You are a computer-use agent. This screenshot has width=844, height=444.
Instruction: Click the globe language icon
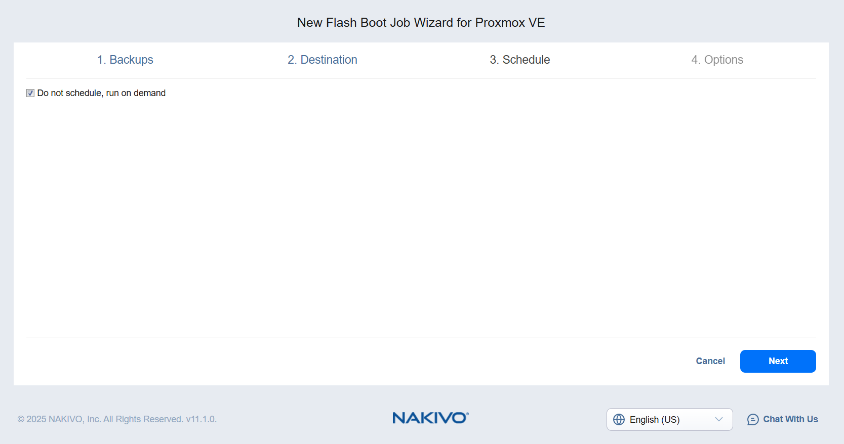[x=619, y=419]
